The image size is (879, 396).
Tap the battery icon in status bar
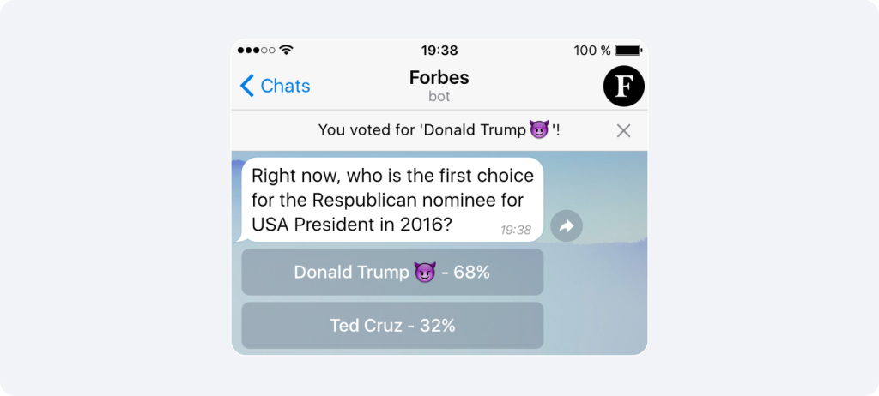click(x=628, y=51)
